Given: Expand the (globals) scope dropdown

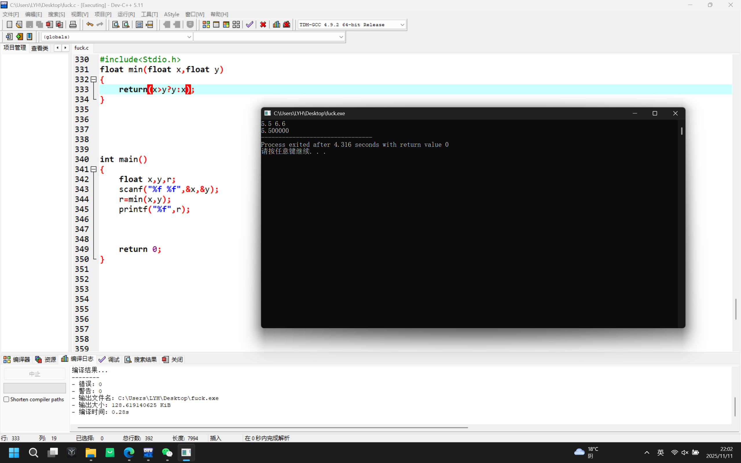Looking at the screenshot, I should tap(189, 37).
